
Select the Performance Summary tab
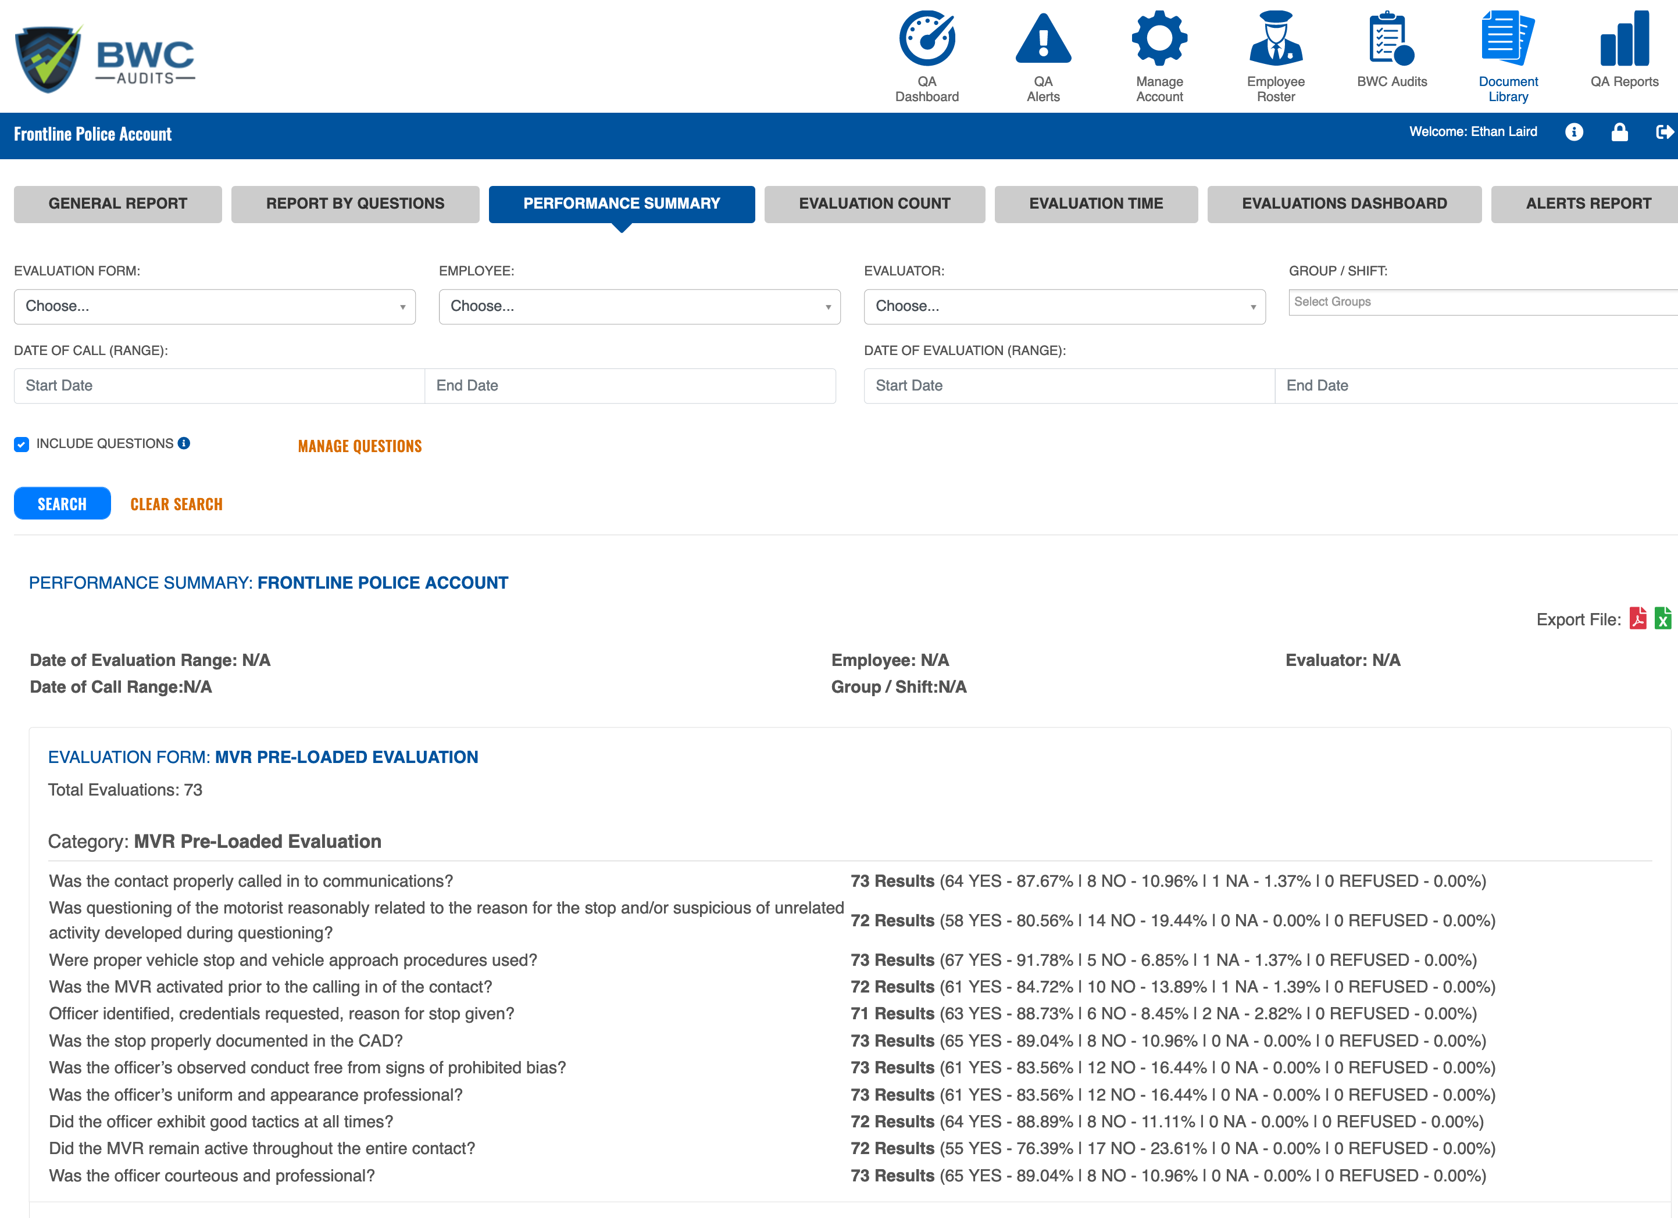click(x=622, y=204)
